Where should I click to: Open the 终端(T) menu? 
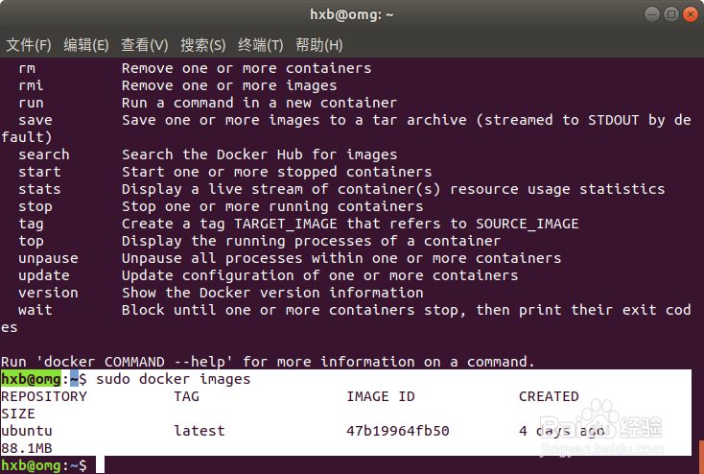click(x=260, y=45)
